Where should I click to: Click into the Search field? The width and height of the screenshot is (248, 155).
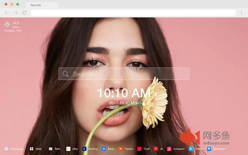pos(124,74)
